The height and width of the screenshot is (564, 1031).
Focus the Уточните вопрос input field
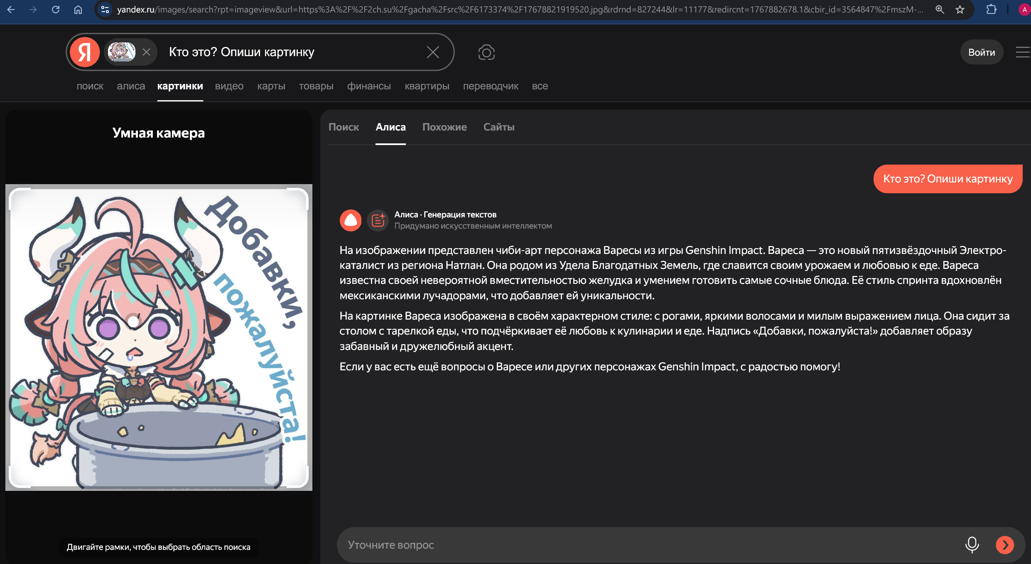coord(623,544)
